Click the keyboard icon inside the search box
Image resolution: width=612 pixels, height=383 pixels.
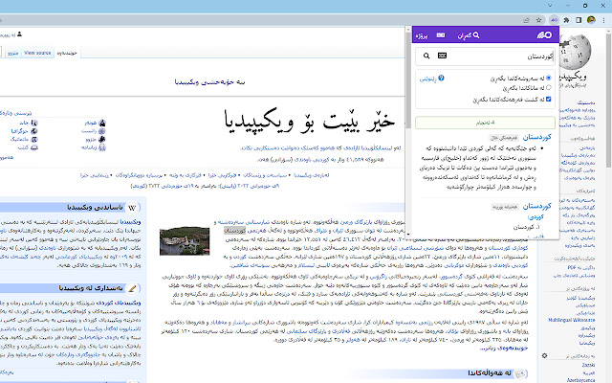(443, 57)
